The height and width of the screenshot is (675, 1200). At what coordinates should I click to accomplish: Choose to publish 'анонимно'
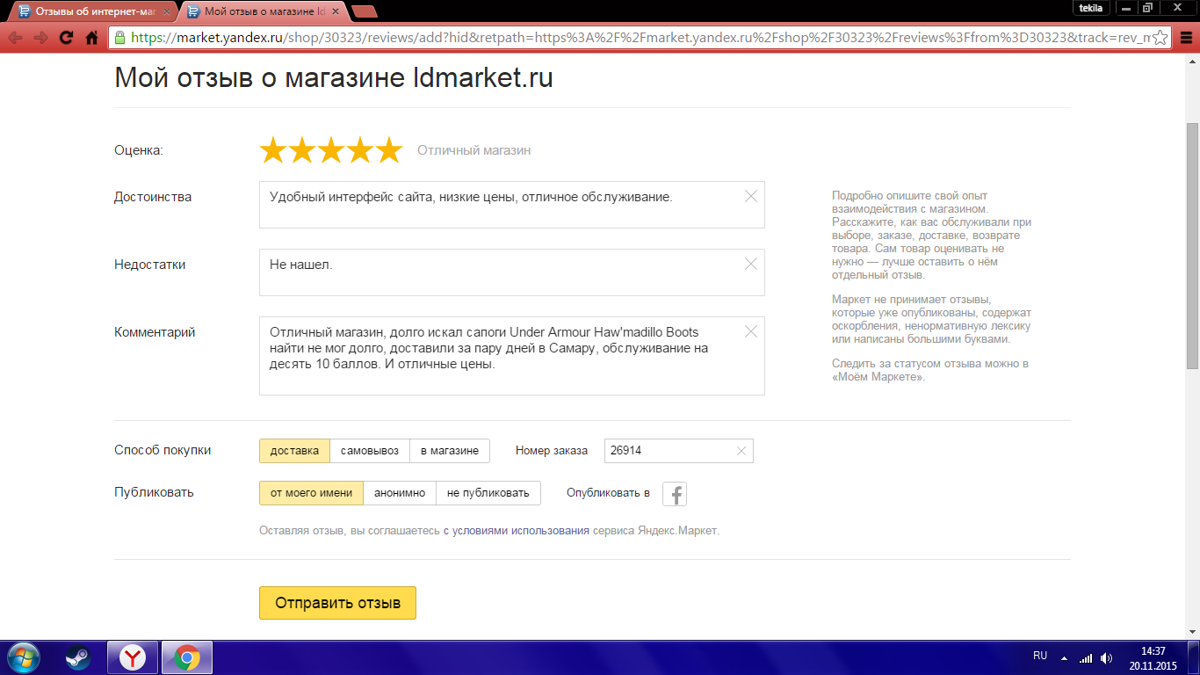[x=400, y=493]
